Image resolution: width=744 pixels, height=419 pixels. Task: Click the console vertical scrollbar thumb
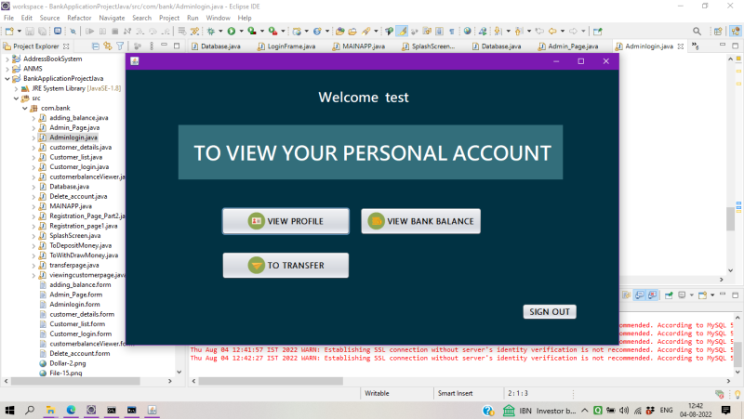click(737, 353)
